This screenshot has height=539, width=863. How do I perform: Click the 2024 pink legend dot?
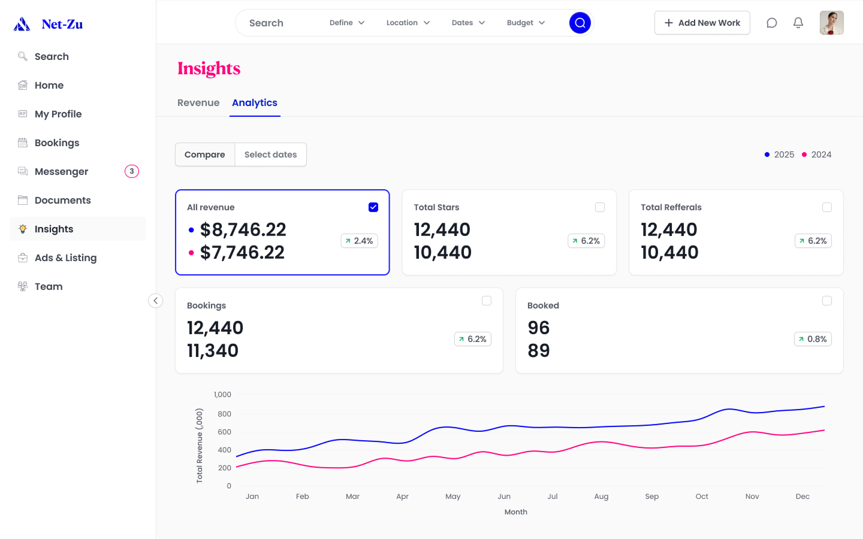coord(804,155)
